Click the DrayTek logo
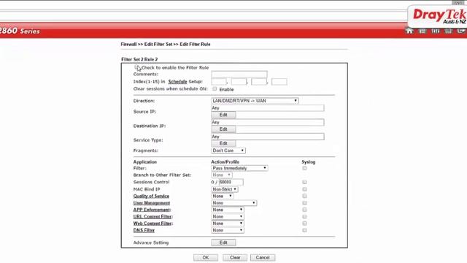Viewport: 467px width, 263px height. tap(439, 16)
